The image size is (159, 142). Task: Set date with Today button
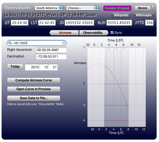click(x=15, y=66)
